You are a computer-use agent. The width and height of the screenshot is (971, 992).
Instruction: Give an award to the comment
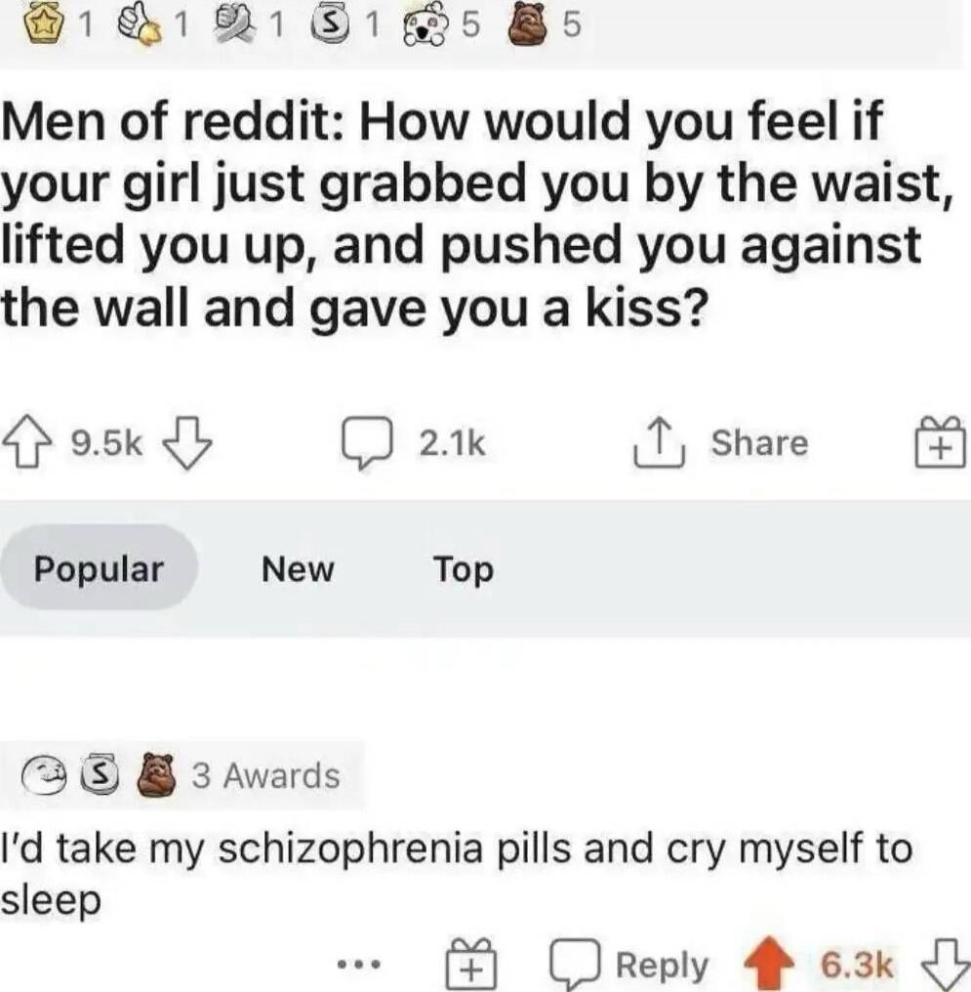pyautogui.click(x=471, y=964)
